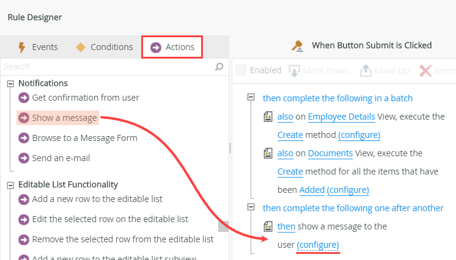456x260 pixels.
Task: Click the Documents view link
Action: (x=330, y=153)
